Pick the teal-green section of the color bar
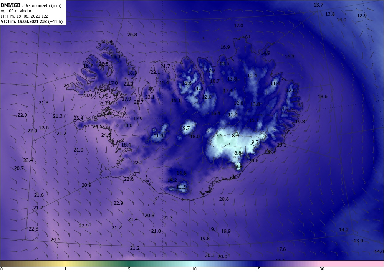The width and height of the screenshot is (384, 272). [130, 264]
